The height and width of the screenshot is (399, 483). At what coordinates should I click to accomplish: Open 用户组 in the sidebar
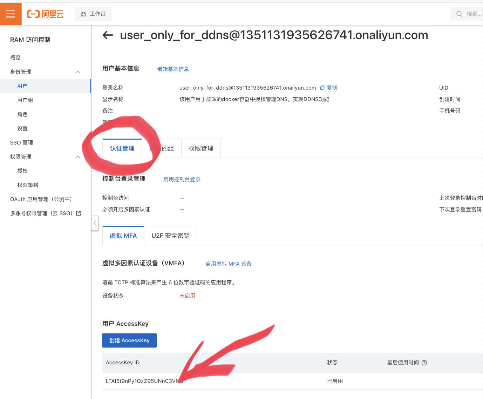pyautogui.click(x=25, y=100)
